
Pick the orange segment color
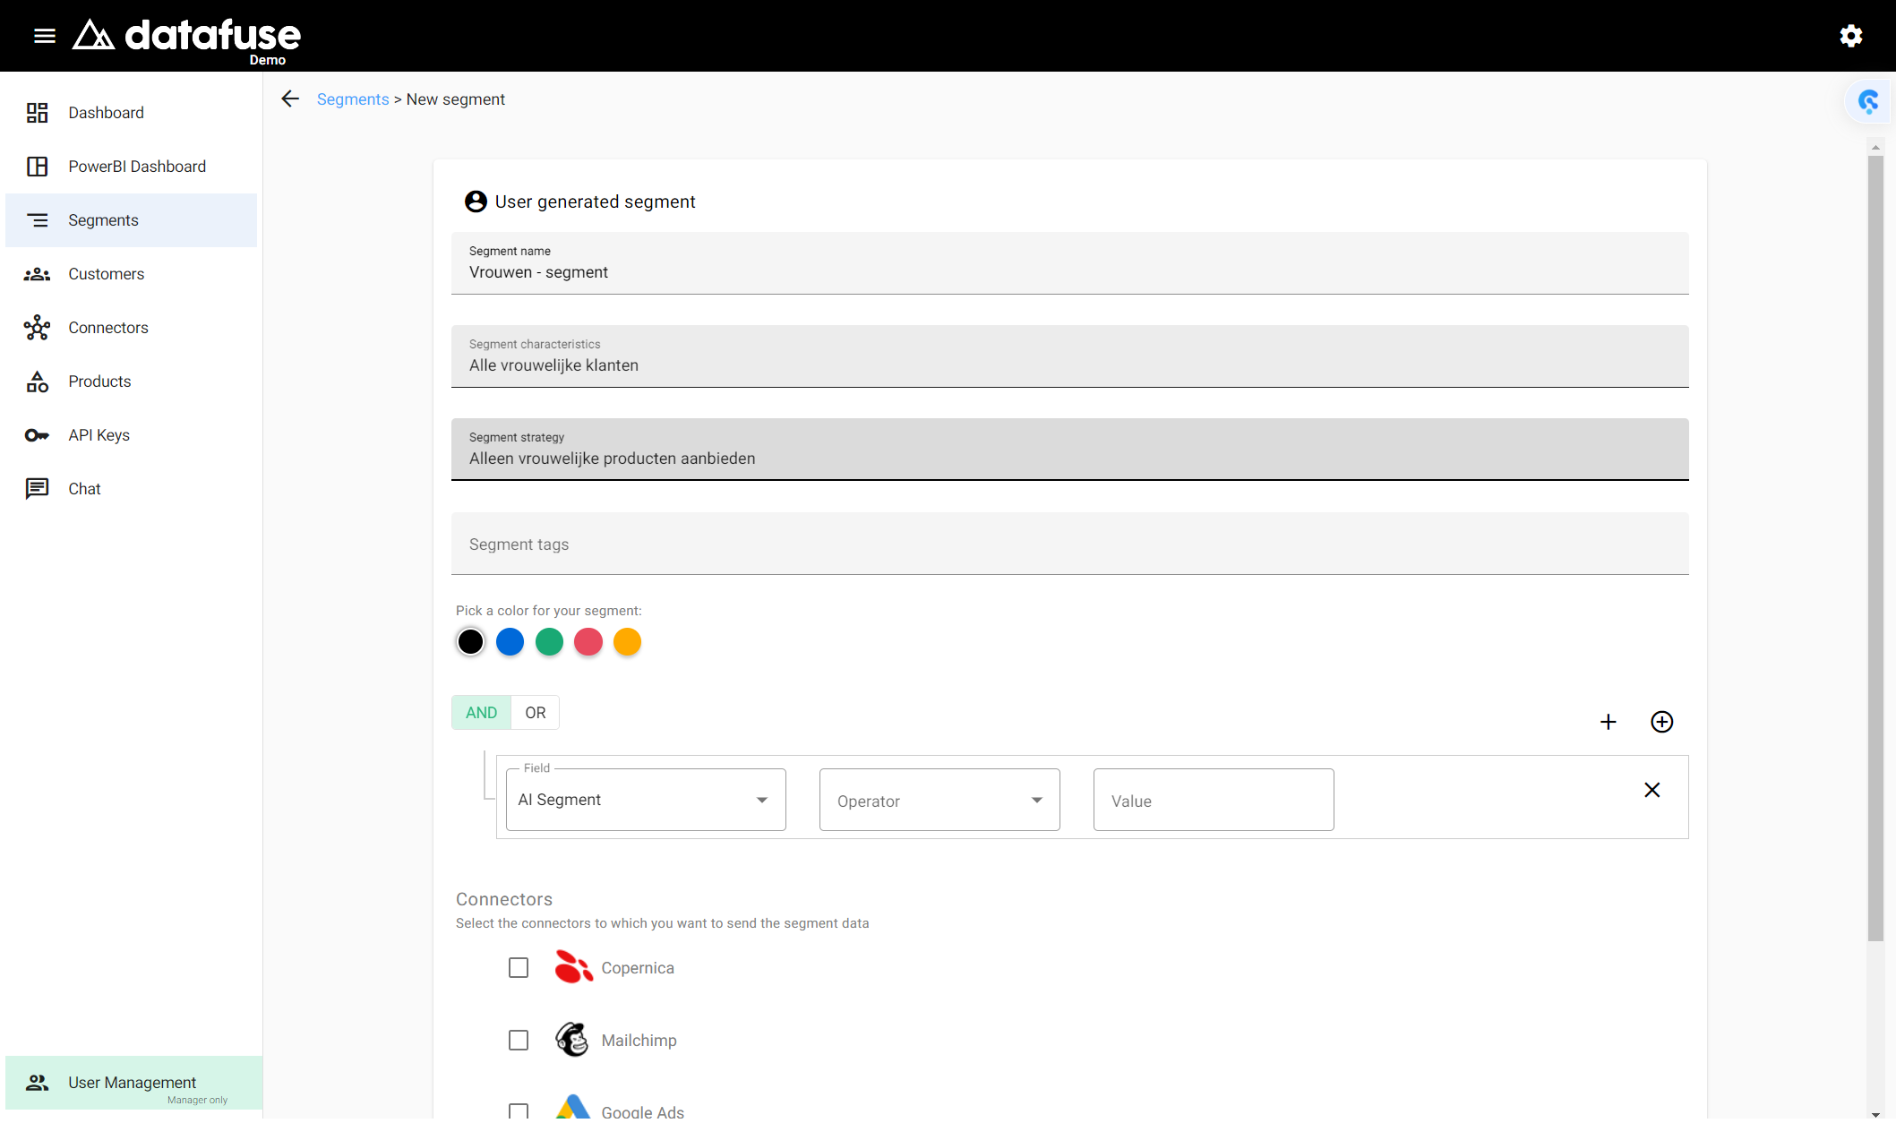pos(627,642)
